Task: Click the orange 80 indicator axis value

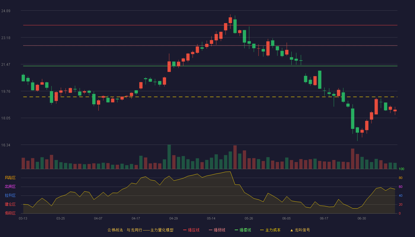Action: pos(400,178)
